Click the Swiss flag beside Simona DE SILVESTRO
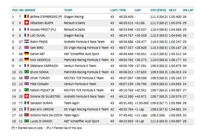The image size is (206, 137). [27, 96]
